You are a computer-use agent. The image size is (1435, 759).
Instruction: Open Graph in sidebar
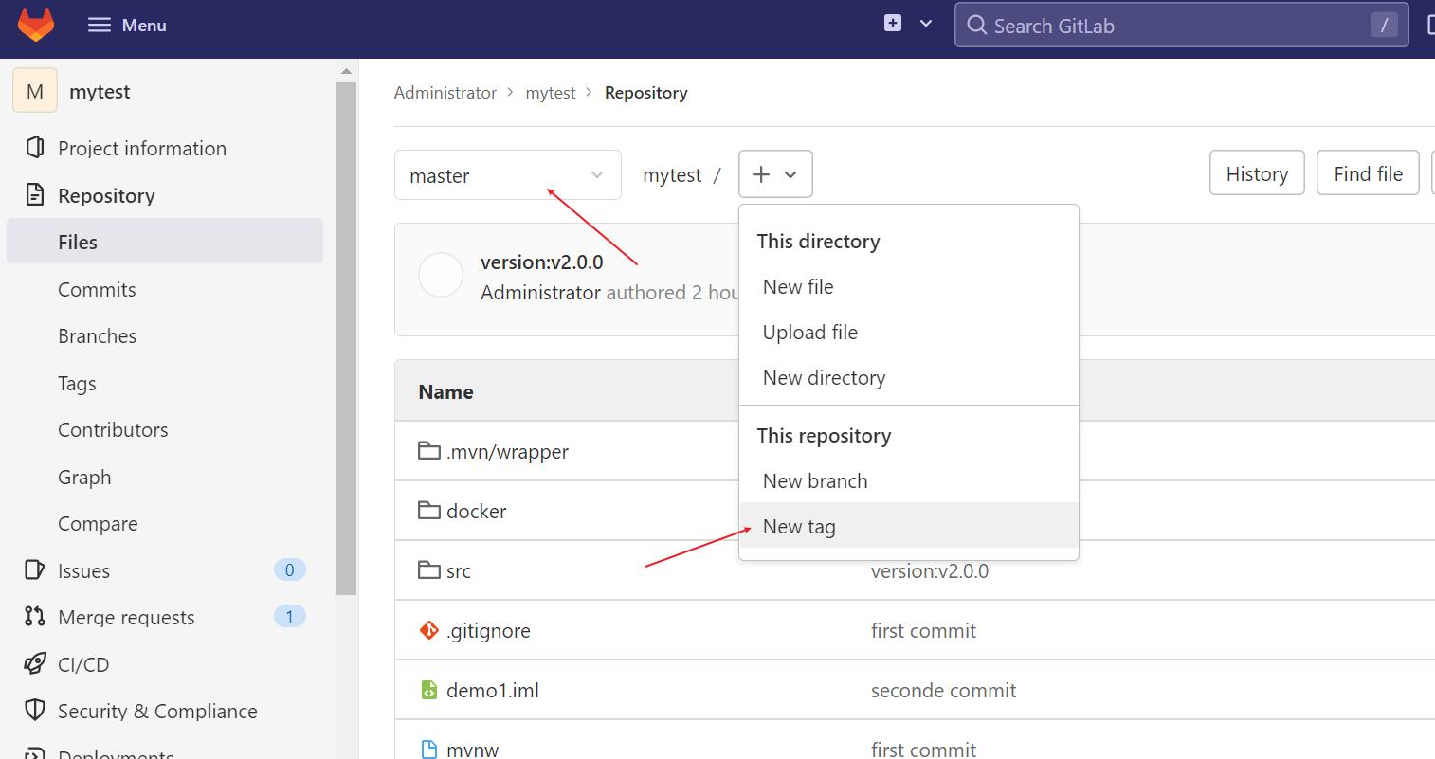[84, 478]
